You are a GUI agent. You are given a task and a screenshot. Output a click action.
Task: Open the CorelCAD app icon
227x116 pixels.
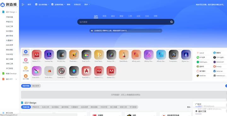[x=61, y=71]
